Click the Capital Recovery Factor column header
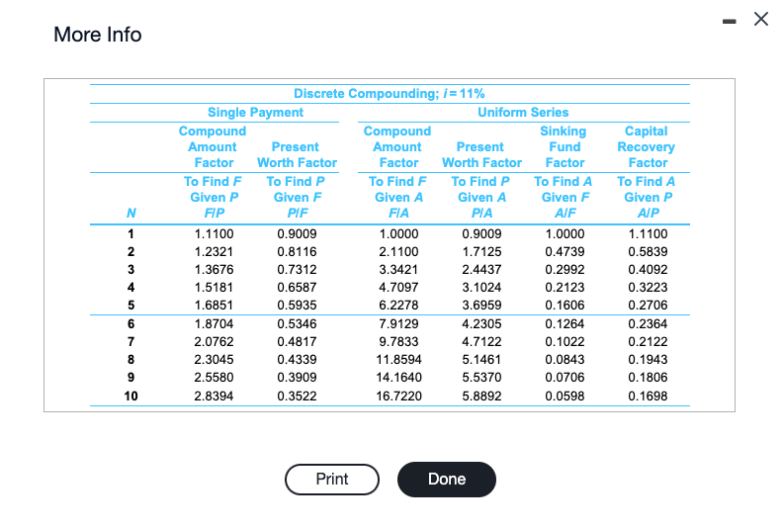Screen dimensions: 782x529 point(647,146)
